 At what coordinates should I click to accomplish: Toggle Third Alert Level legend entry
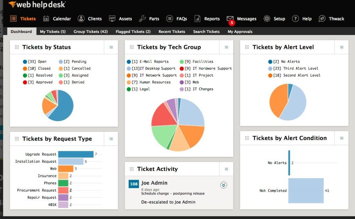click(x=271, y=68)
